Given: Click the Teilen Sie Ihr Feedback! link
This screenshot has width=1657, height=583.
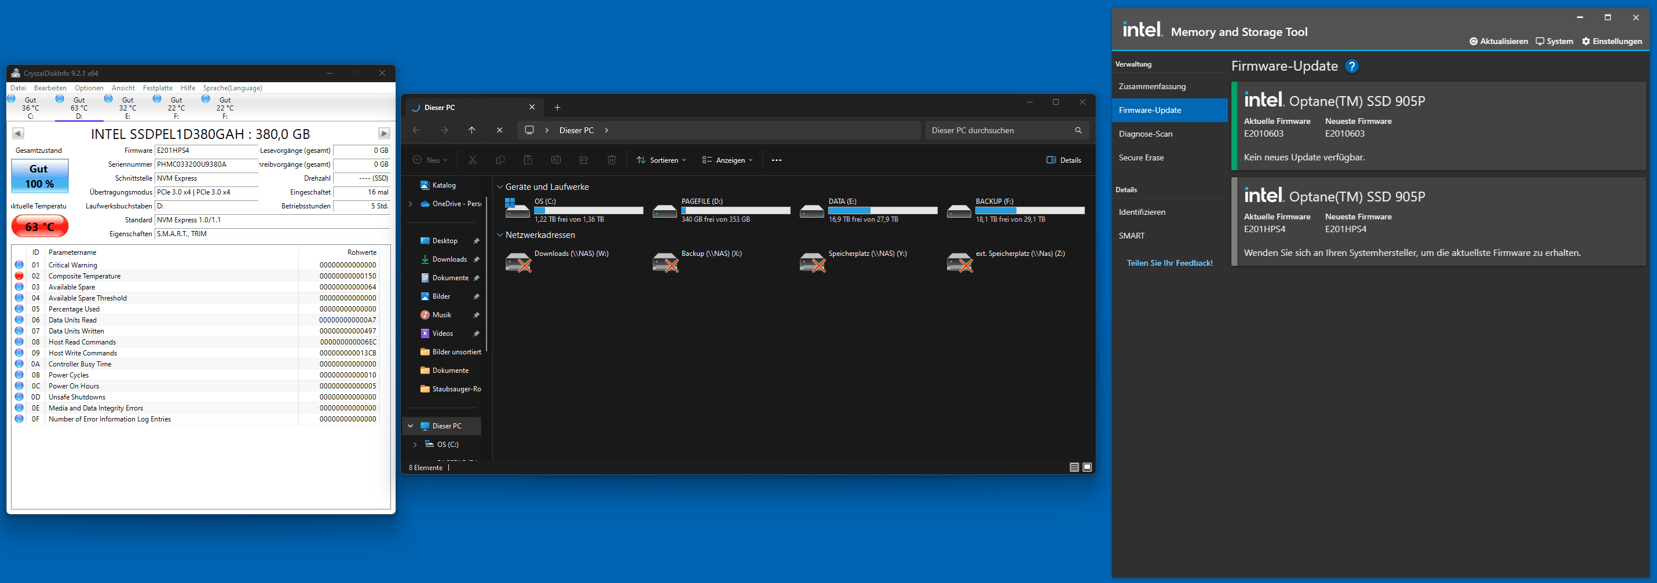Looking at the screenshot, I should point(1169,263).
